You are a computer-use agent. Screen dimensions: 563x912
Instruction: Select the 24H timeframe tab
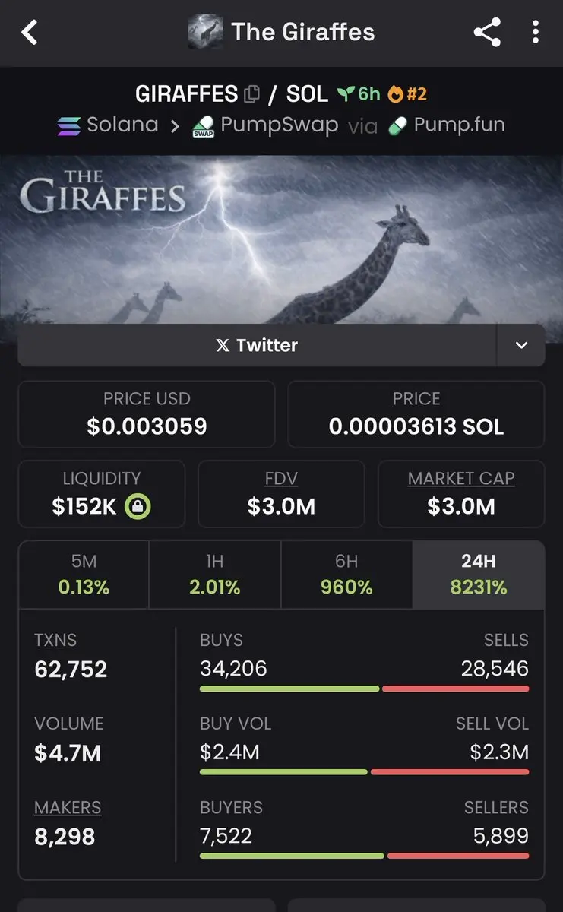pos(479,575)
